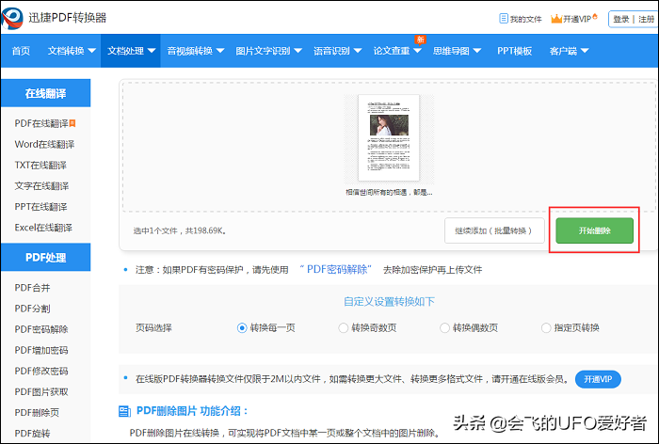Click the badge next to PDF在线翻译

pyautogui.click(x=72, y=123)
